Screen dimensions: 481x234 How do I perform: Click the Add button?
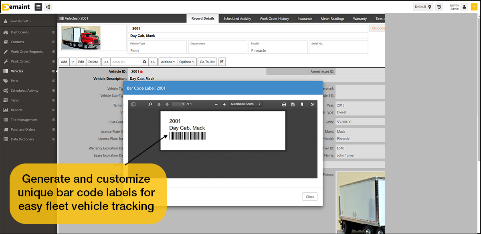64,62
